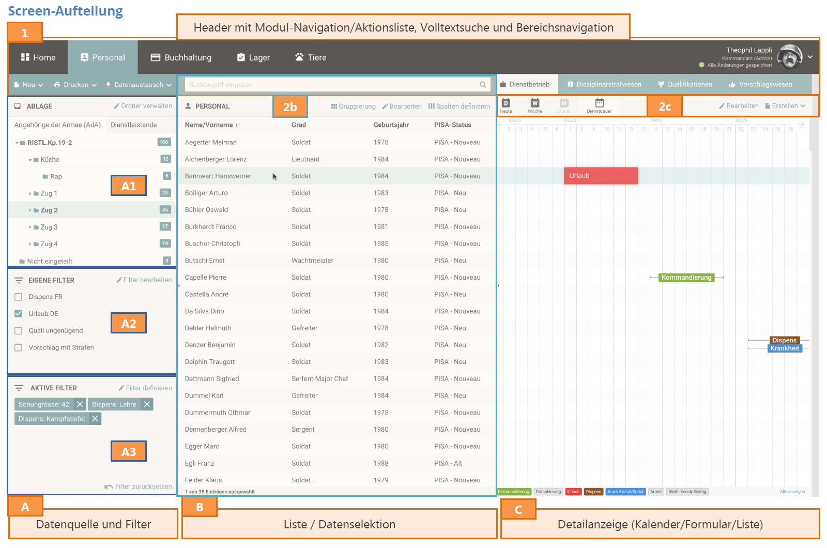Enable the Dispens FR filter checkbox
Image resolution: width=827 pixels, height=548 pixels.
19,297
